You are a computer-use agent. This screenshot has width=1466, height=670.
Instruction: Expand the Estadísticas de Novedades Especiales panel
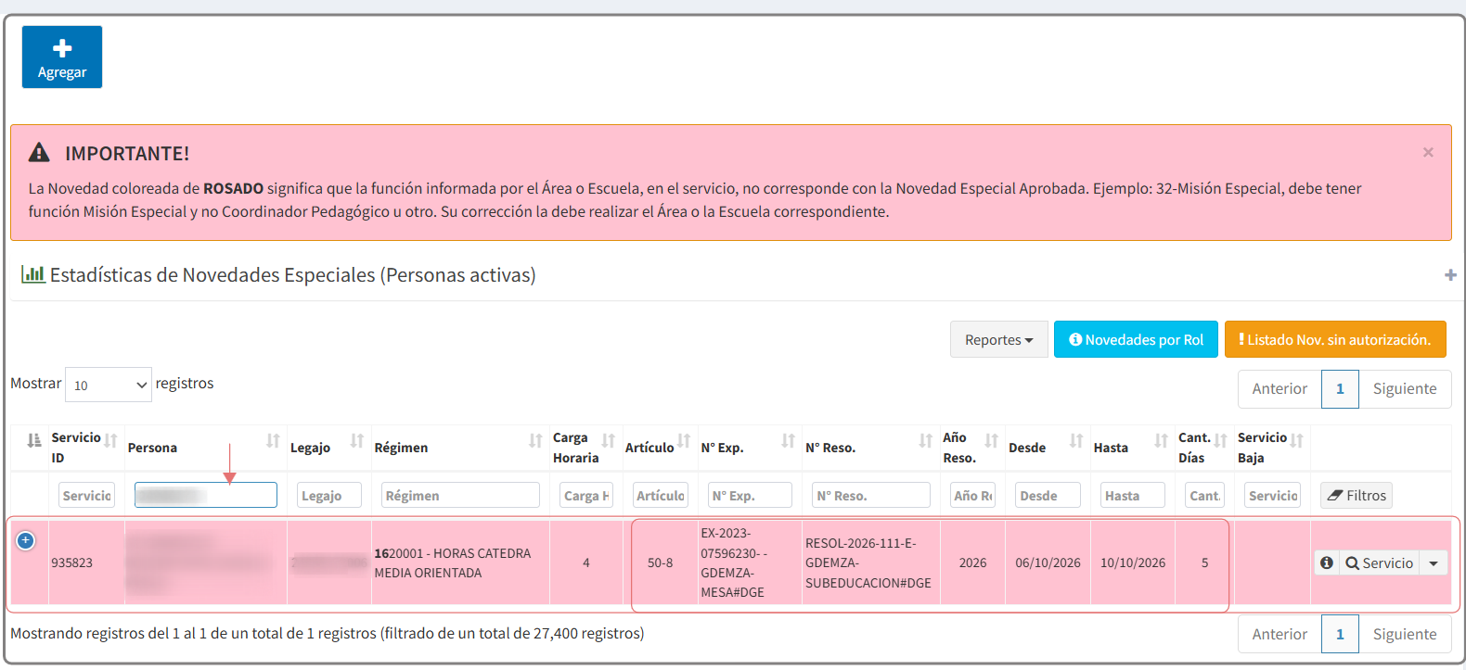tap(1450, 275)
